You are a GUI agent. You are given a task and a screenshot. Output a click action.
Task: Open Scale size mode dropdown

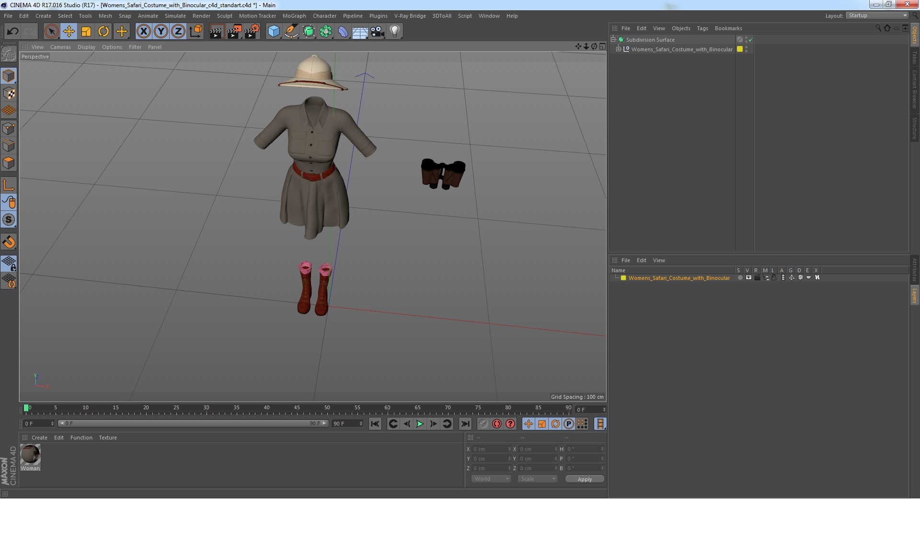click(537, 479)
